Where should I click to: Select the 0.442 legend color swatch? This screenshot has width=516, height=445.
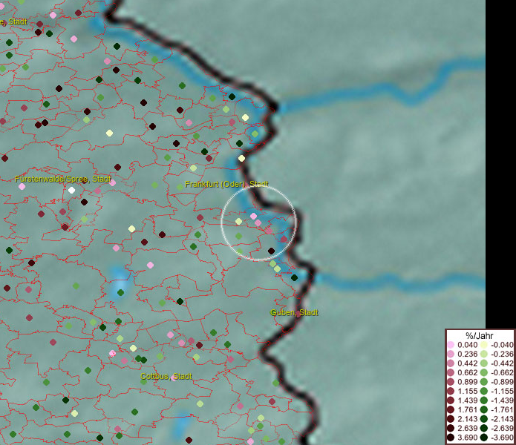(x=451, y=363)
